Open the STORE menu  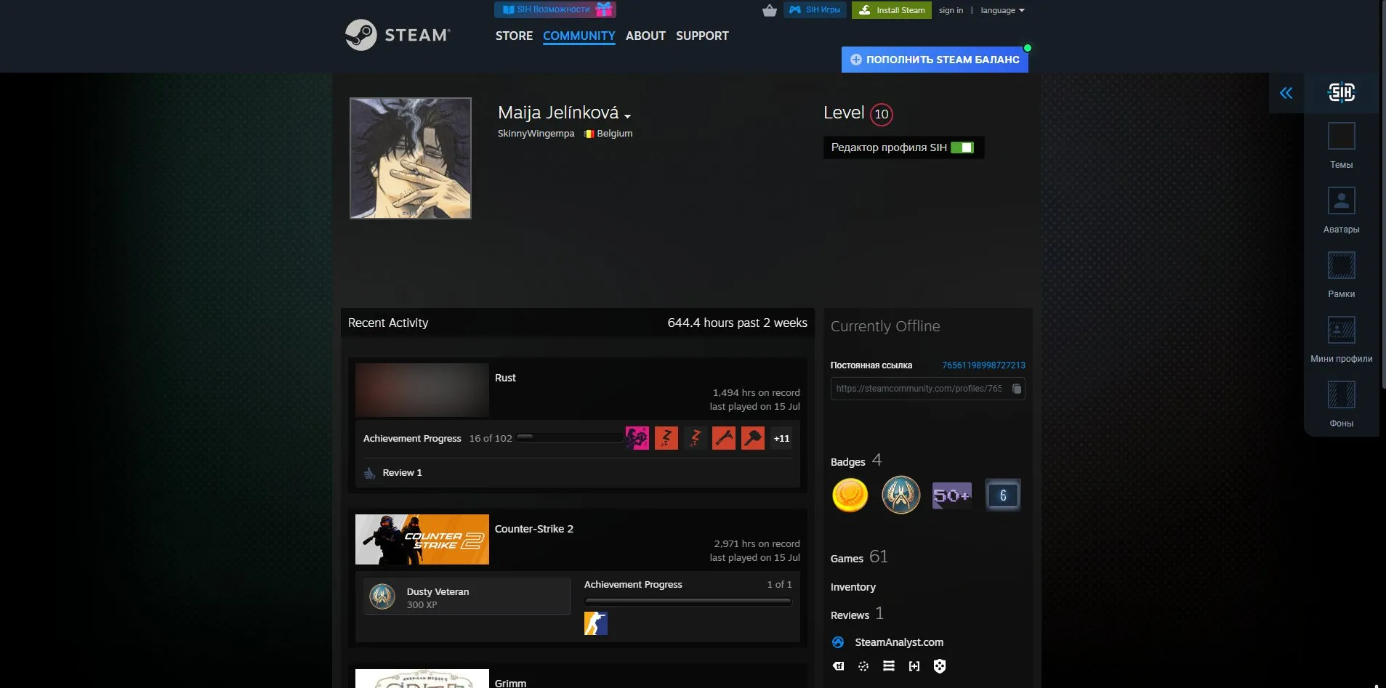(x=514, y=36)
